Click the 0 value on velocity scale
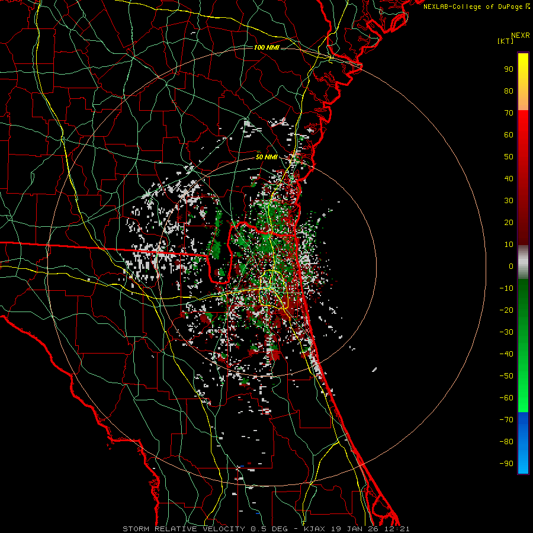 click(x=511, y=266)
